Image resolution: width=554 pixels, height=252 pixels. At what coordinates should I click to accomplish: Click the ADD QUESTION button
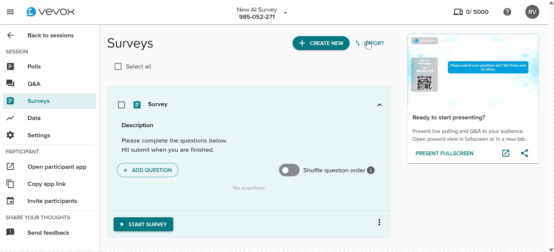click(x=147, y=170)
